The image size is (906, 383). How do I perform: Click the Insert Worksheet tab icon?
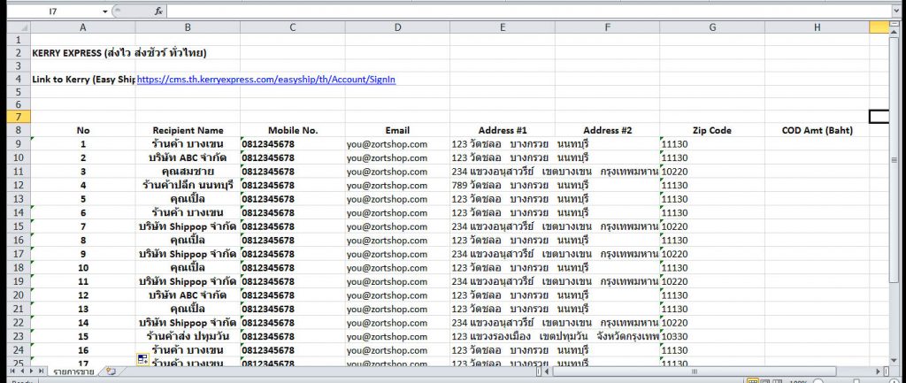coord(111,372)
